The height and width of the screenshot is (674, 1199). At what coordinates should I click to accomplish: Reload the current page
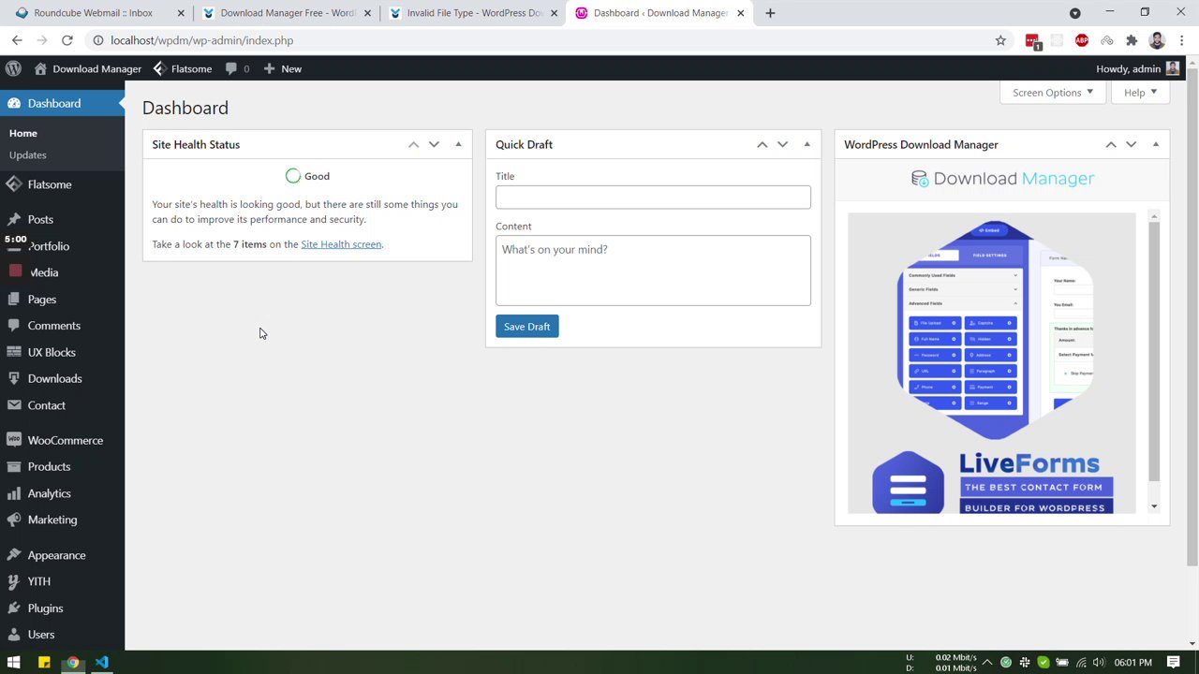click(67, 40)
